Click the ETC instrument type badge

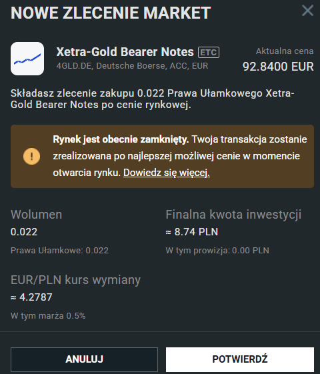(209, 52)
